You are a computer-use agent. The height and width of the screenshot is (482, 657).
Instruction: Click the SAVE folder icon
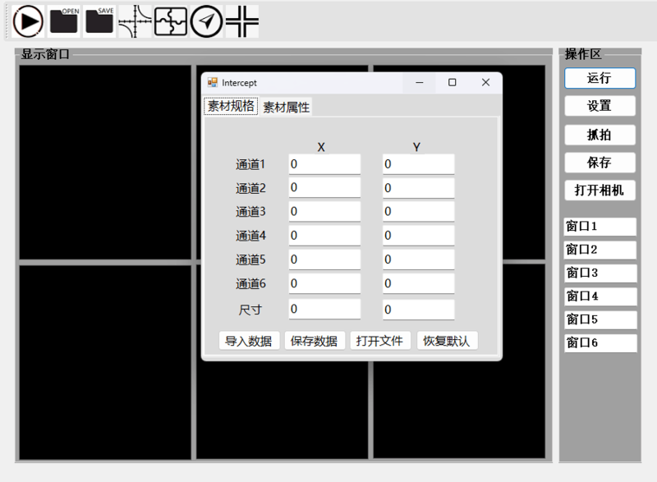click(99, 21)
